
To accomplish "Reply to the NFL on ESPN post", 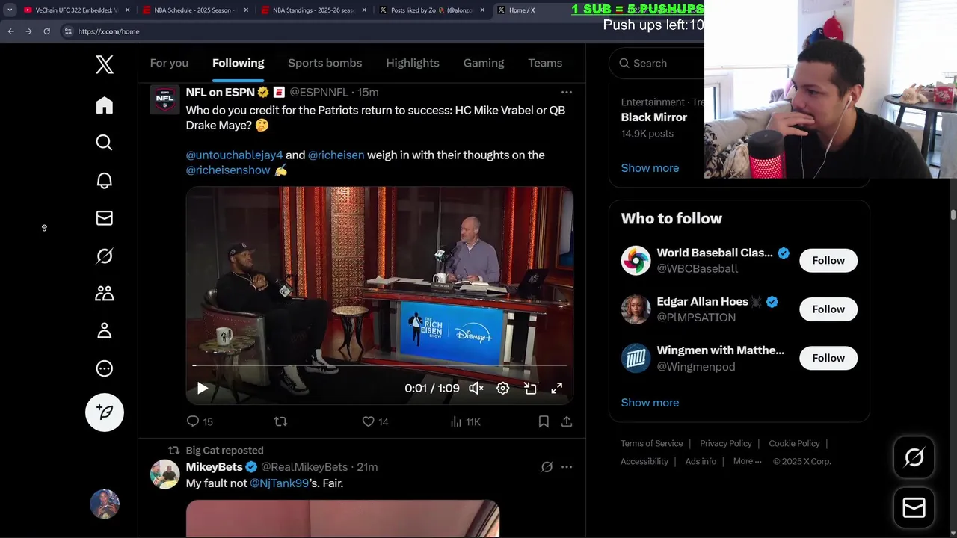I will coord(200,421).
